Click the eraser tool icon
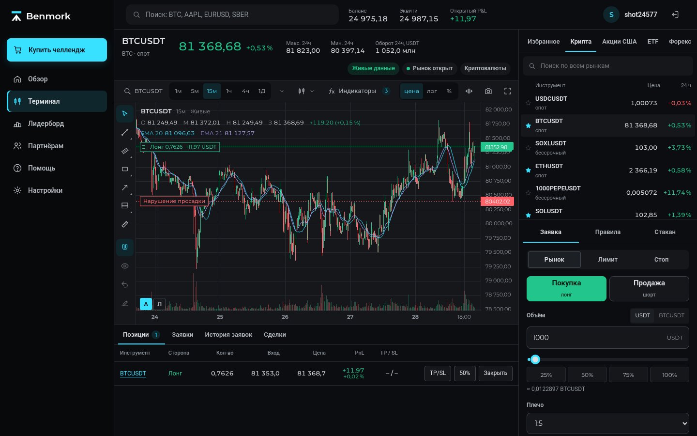 pos(125,303)
